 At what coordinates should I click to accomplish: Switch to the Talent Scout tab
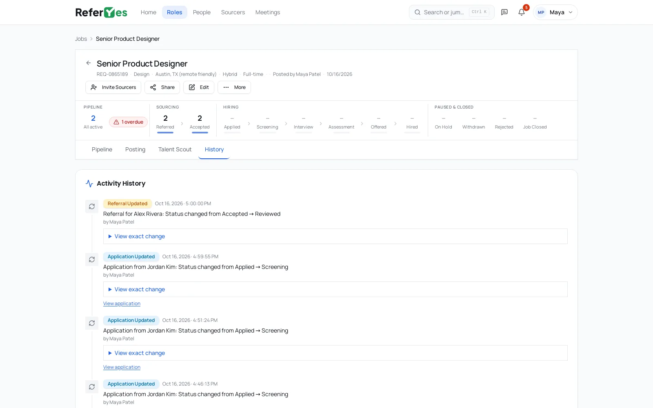coord(175,149)
